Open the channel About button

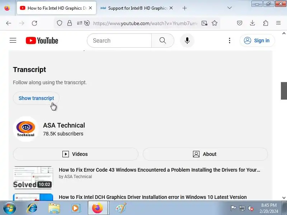click(x=205, y=154)
